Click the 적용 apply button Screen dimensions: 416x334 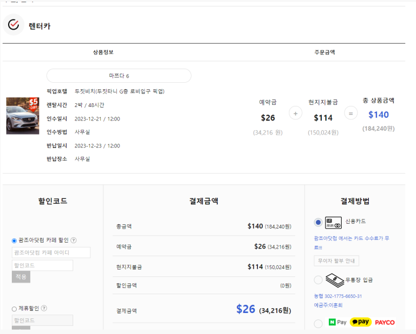21,277
